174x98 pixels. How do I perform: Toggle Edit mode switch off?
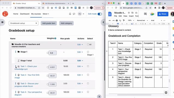pos(100,14)
